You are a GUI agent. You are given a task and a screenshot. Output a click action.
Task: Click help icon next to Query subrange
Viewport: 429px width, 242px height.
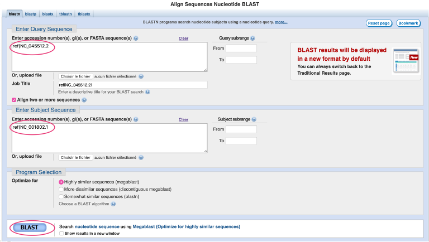pos(252,38)
